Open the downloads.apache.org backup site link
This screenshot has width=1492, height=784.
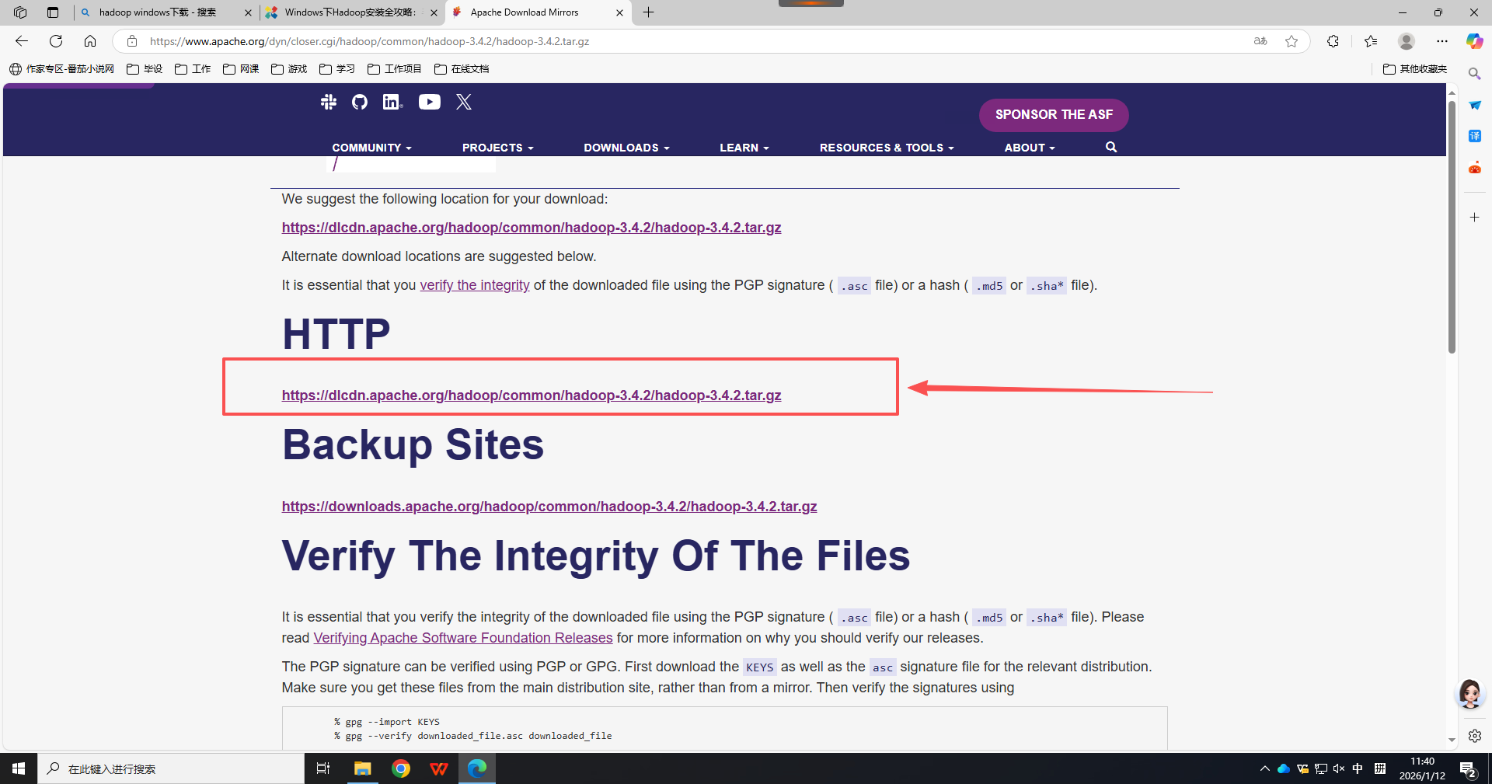coord(549,507)
